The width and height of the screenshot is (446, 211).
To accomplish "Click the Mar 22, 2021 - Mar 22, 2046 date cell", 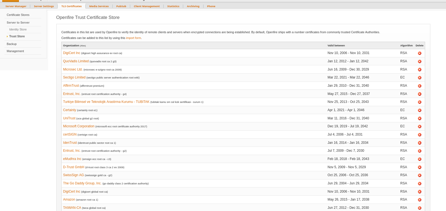I will 348,77.
